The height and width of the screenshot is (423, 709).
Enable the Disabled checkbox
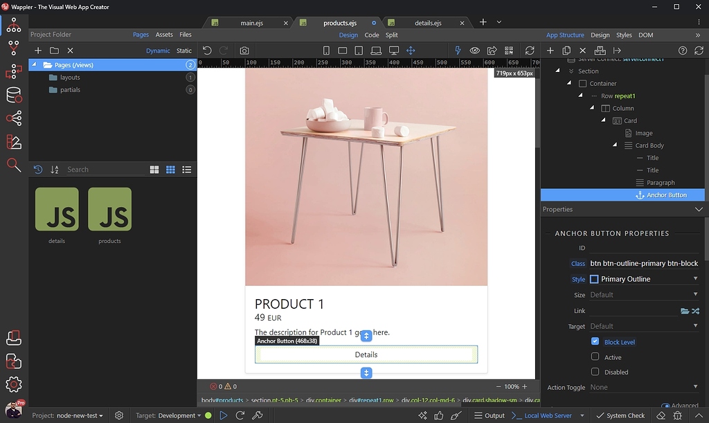coord(595,372)
